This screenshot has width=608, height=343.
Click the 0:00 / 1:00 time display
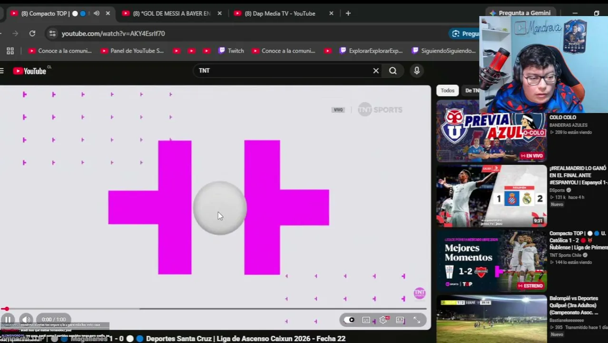coord(54,320)
